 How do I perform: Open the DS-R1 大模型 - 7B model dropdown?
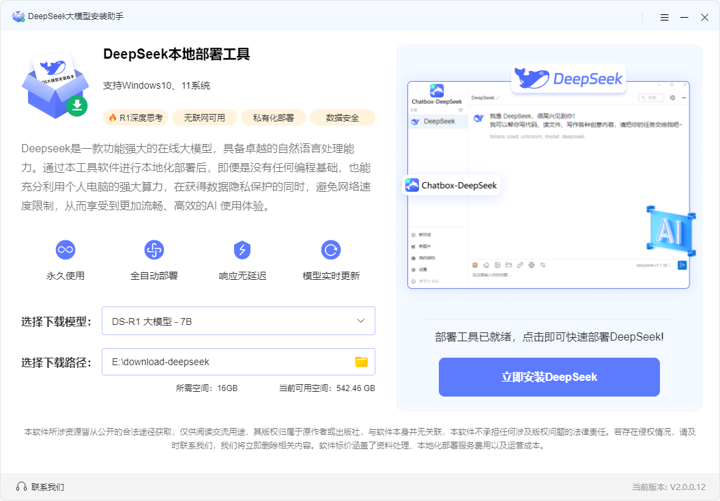coord(237,321)
